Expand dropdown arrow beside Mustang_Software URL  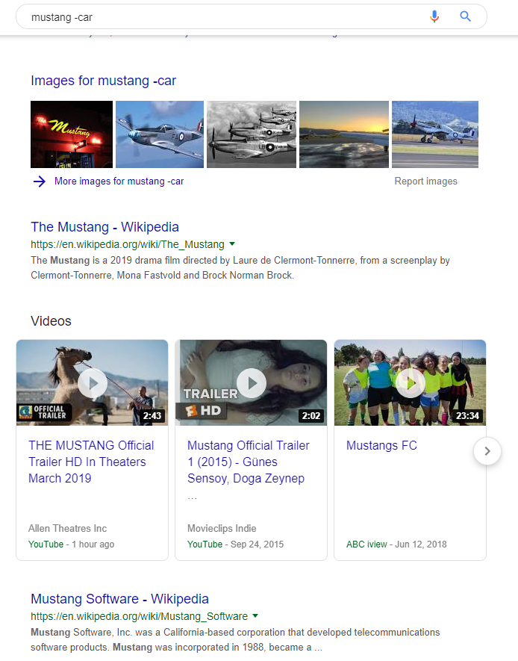point(255,616)
